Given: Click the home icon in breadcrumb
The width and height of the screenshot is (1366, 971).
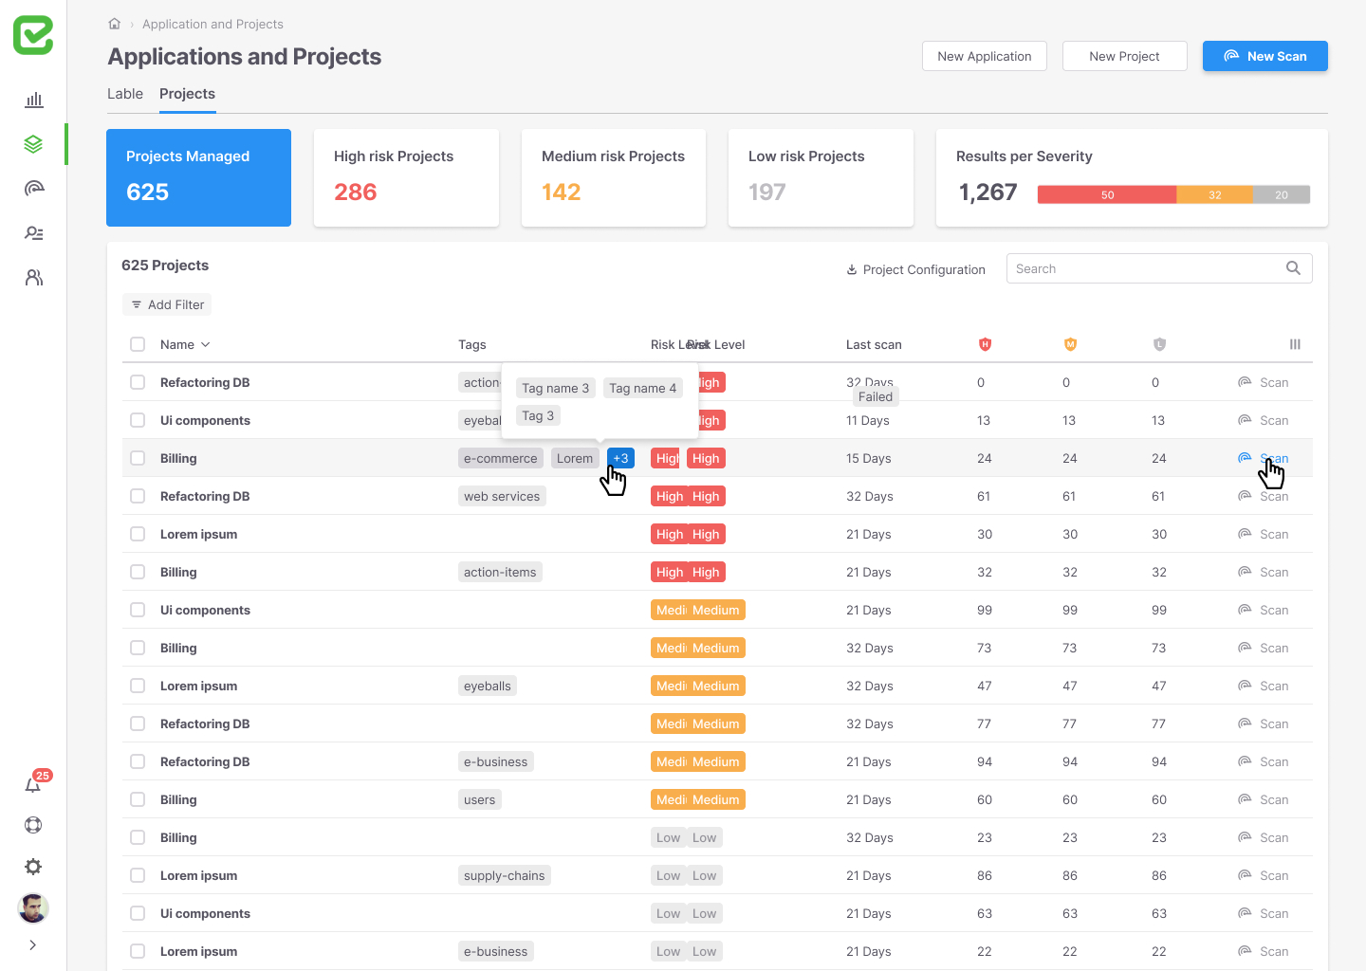Looking at the screenshot, I should [115, 24].
